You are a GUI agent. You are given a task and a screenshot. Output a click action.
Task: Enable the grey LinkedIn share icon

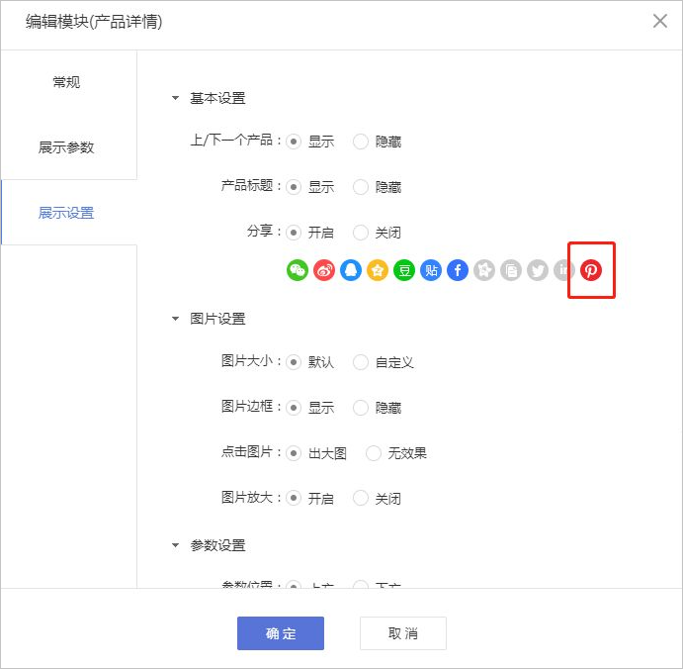point(564,270)
